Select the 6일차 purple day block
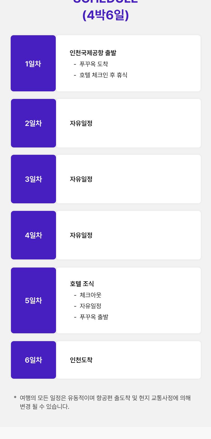This screenshot has width=211, height=439. [33, 360]
